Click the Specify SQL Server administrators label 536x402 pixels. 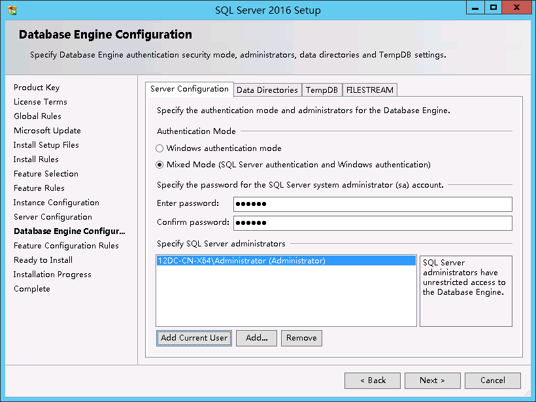click(x=221, y=244)
